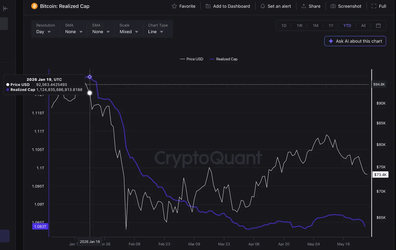Click the Full screen expand icon
396x250 pixels.
click(374, 6)
